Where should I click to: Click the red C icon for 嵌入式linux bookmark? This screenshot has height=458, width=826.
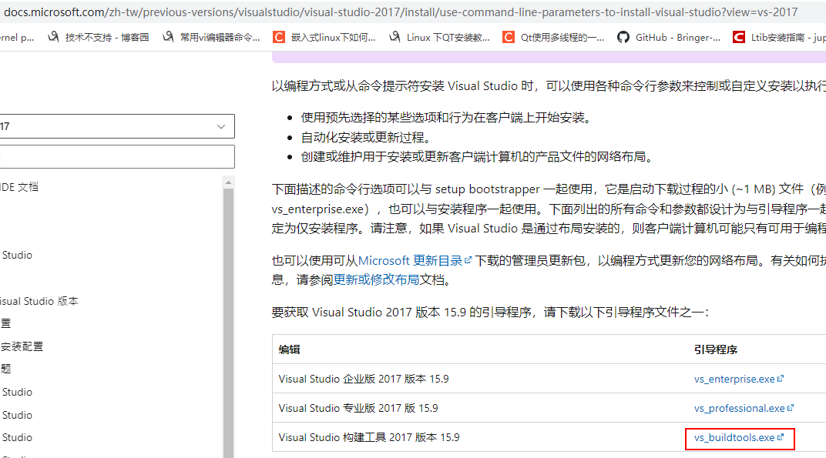279,37
